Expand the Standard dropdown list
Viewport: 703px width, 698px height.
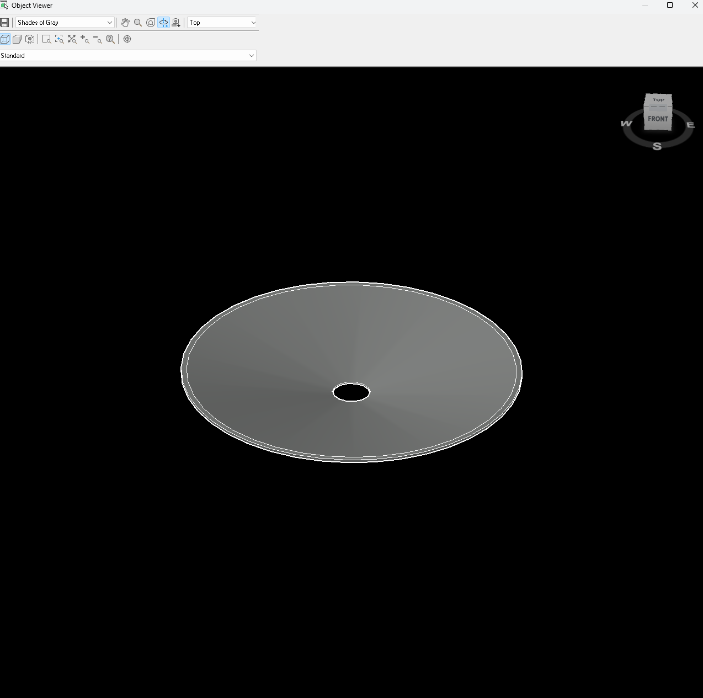(x=128, y=56)
